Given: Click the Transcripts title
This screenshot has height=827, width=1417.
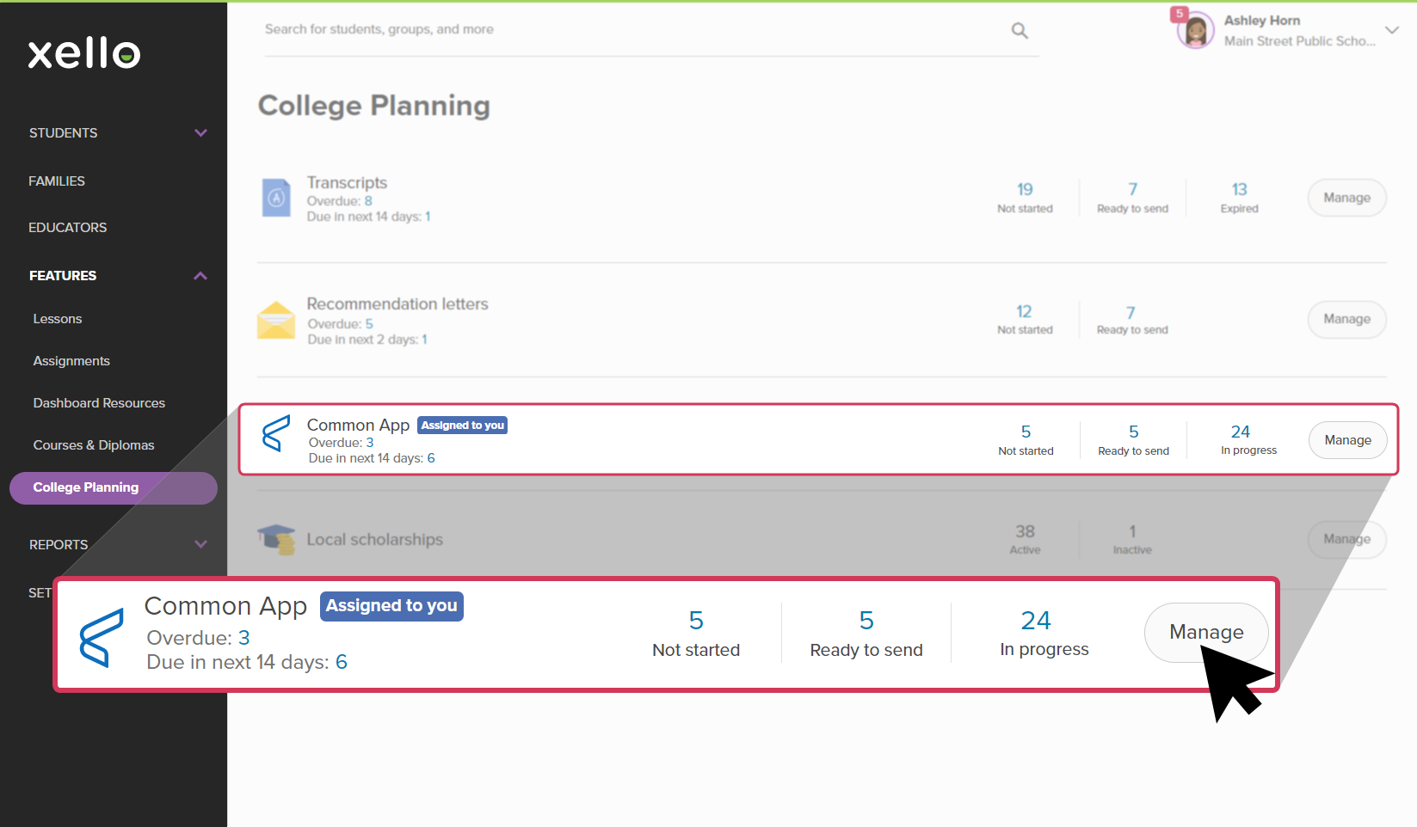Looking at the screenshot, I should (x=348, y=183).
